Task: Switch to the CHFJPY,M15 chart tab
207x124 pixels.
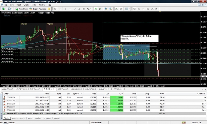Action: pos(22,89)
